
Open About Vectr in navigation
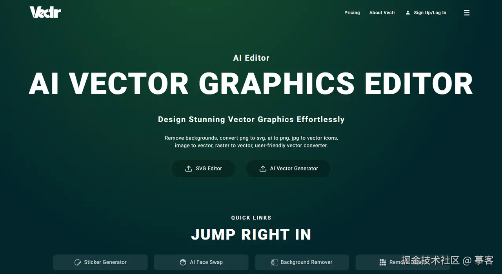coord(382,13)
